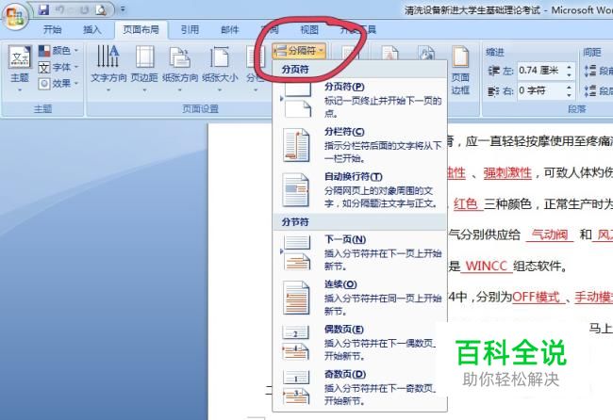The width and height of the screenshot is (613, 420).
Task: Increase right indent with the up spinner
Action: coord(570,87)
